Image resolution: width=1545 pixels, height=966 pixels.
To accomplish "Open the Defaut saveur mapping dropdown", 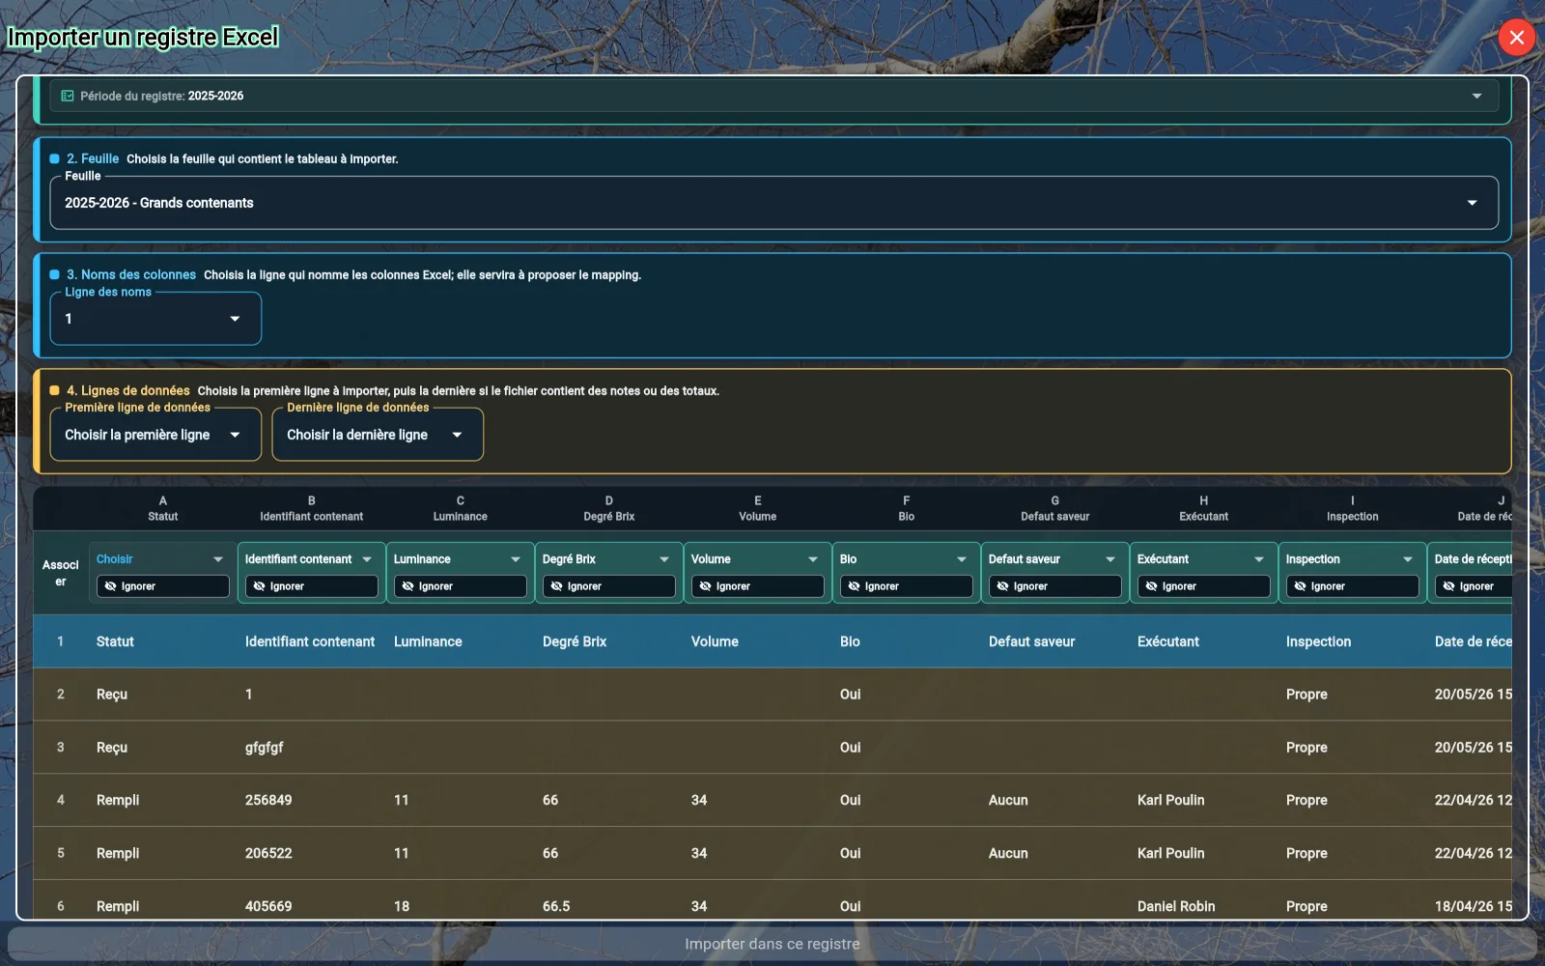I will [1053, 559].
